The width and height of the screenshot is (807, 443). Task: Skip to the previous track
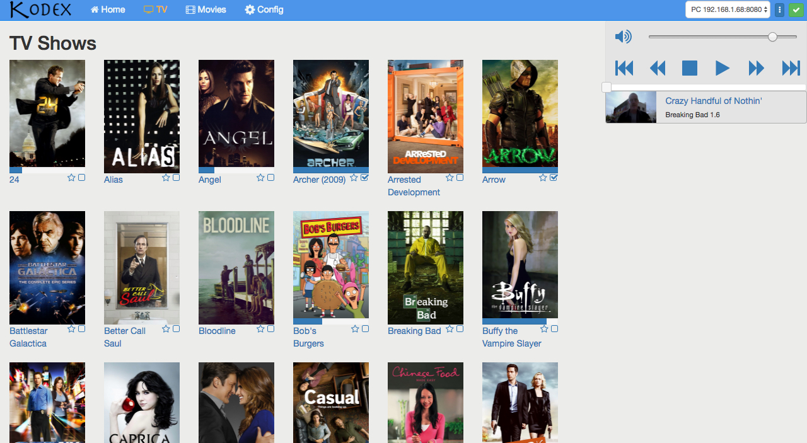[624, 68]
